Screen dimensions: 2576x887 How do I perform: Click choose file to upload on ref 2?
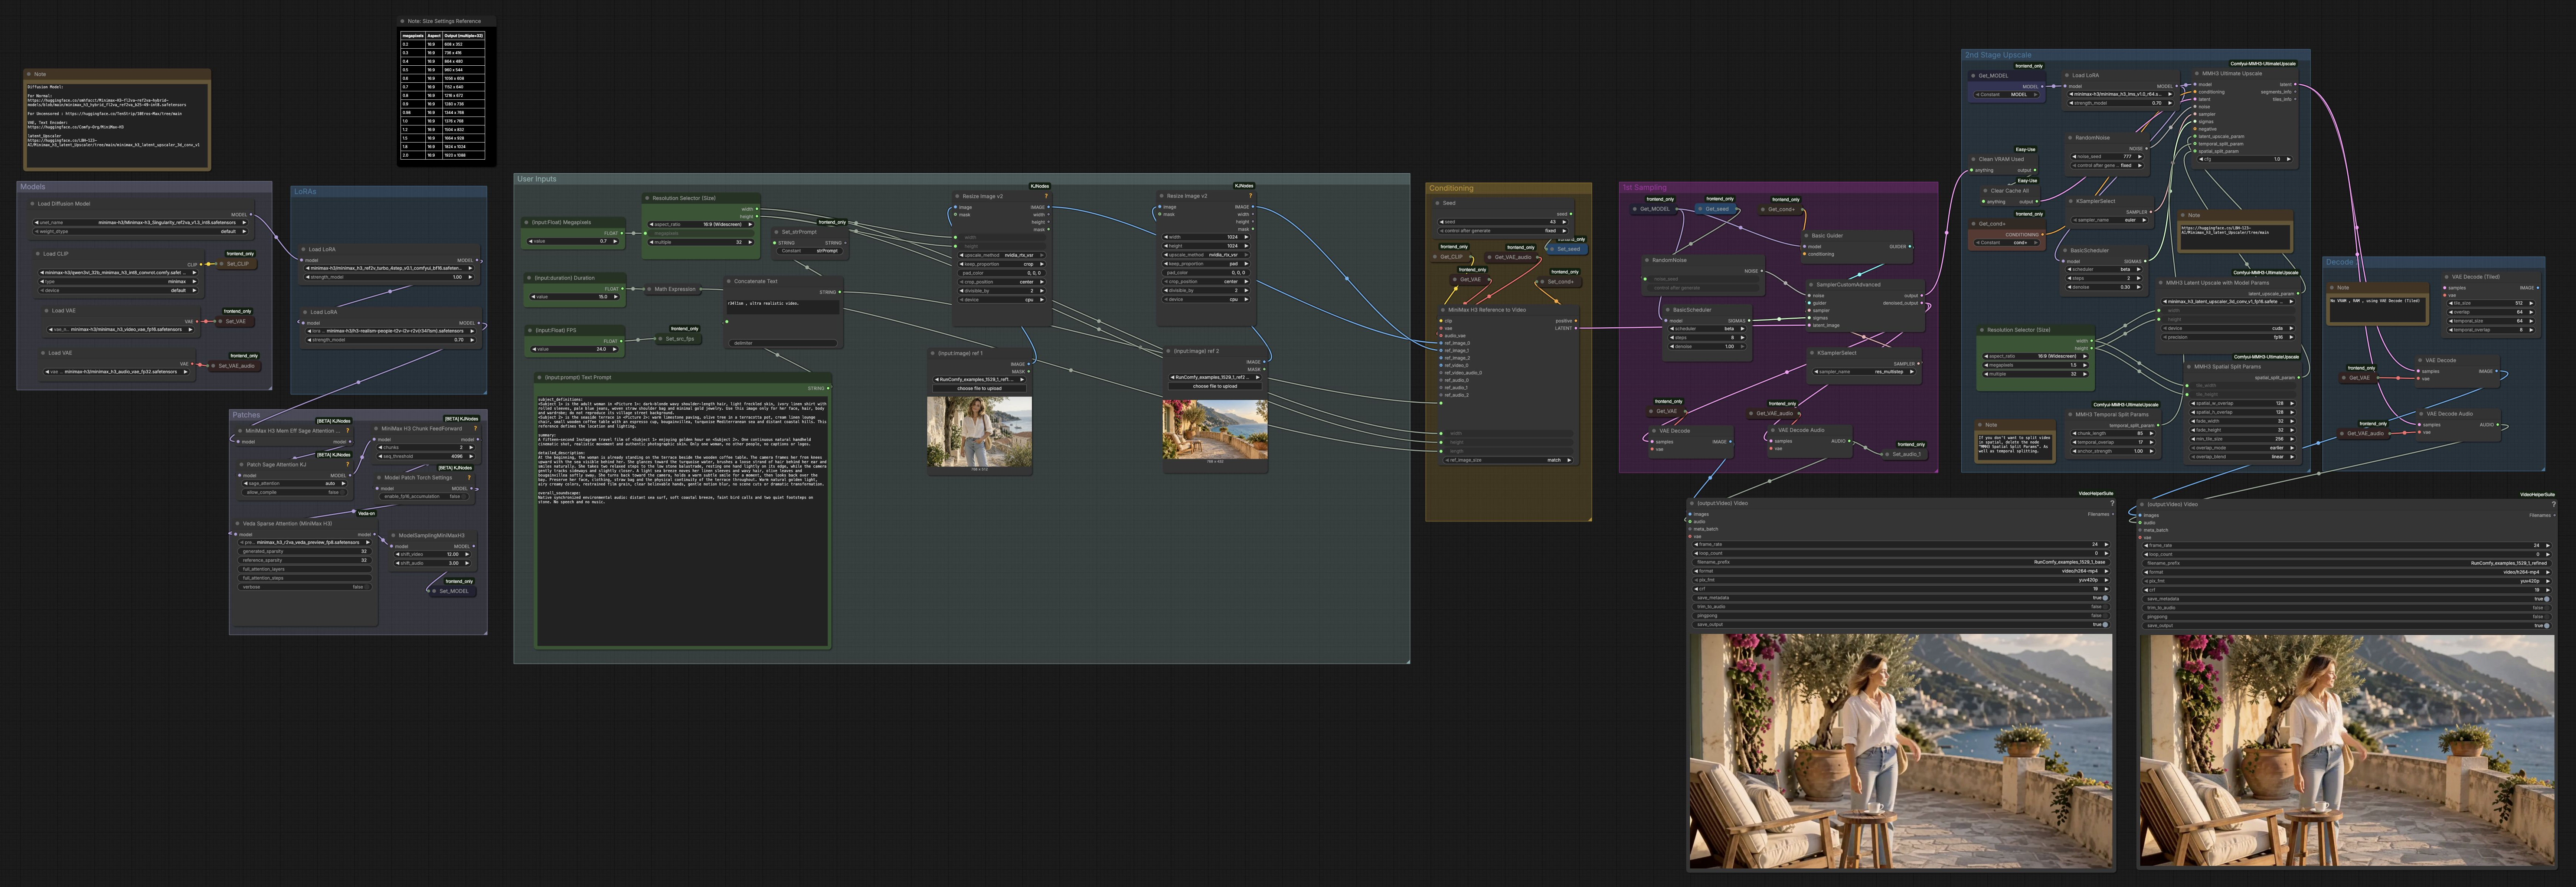pos(1214,386)
